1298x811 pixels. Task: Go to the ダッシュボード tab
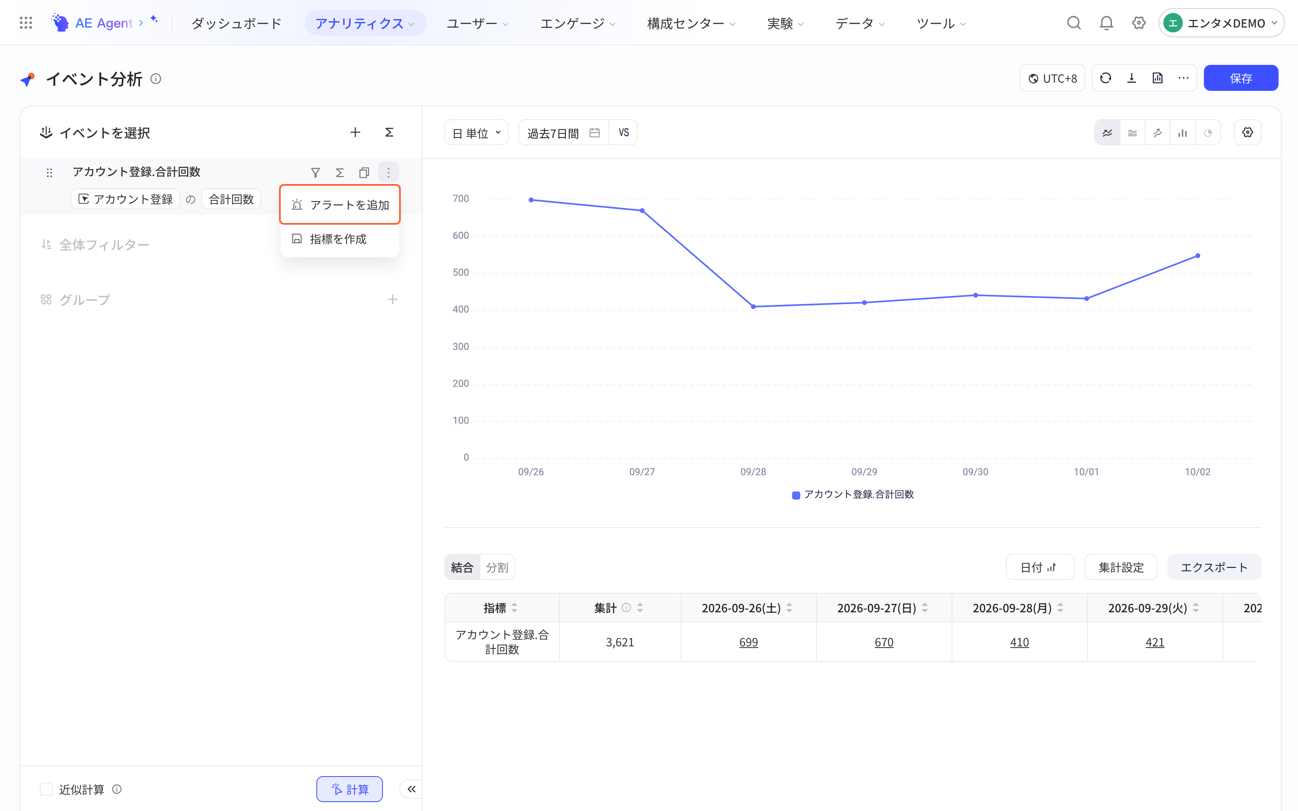pos(236,23)
